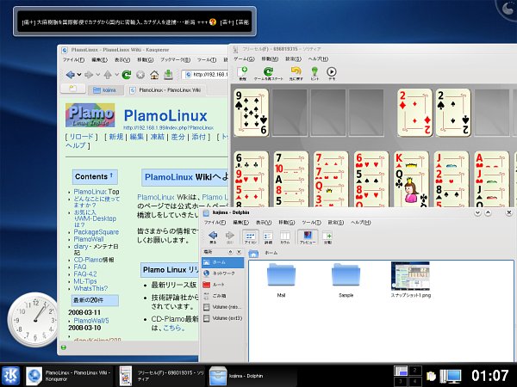Undo the last Freecell move
The height and width of the screenshot is (387, 517).
pos(296,73)
